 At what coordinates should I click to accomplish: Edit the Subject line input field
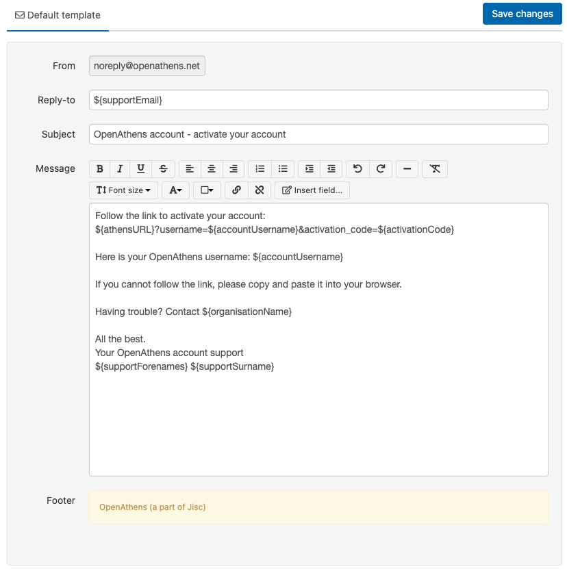tap(318, 134)
